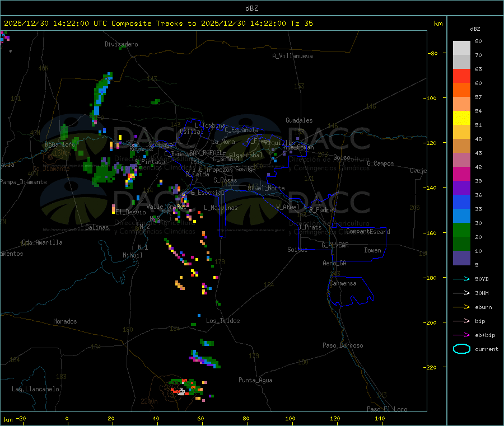Click the 'Valle_Grande' place label
This screenshot has height=426, width=504.
click(166, 207)
